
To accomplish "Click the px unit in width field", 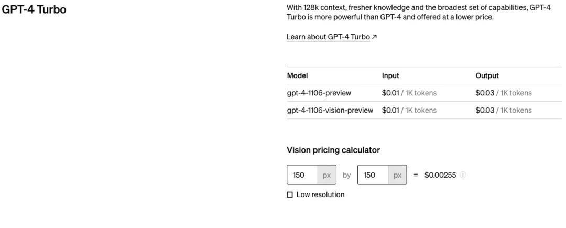I will point(326,175).
